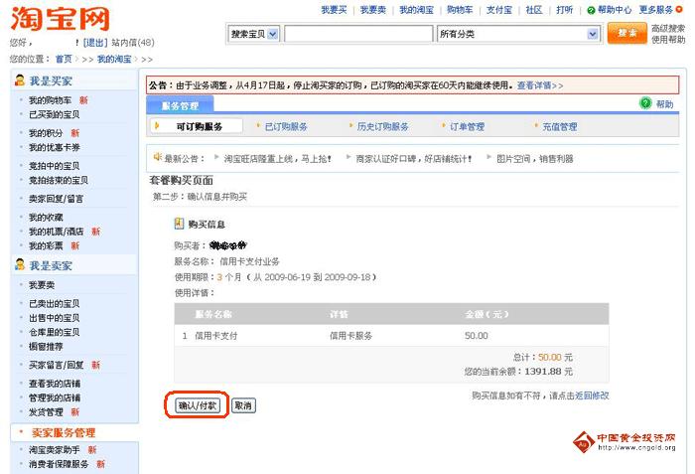Open 查看我的店铺 in sidebar
695x474 pixels.
point(54,384)
